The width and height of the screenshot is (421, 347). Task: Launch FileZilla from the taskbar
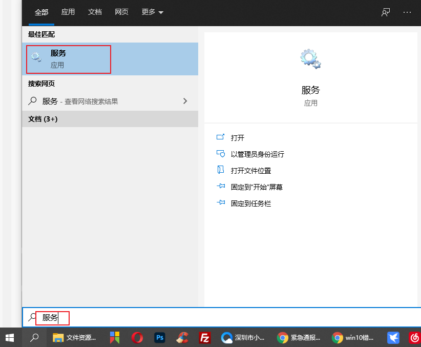204,337
